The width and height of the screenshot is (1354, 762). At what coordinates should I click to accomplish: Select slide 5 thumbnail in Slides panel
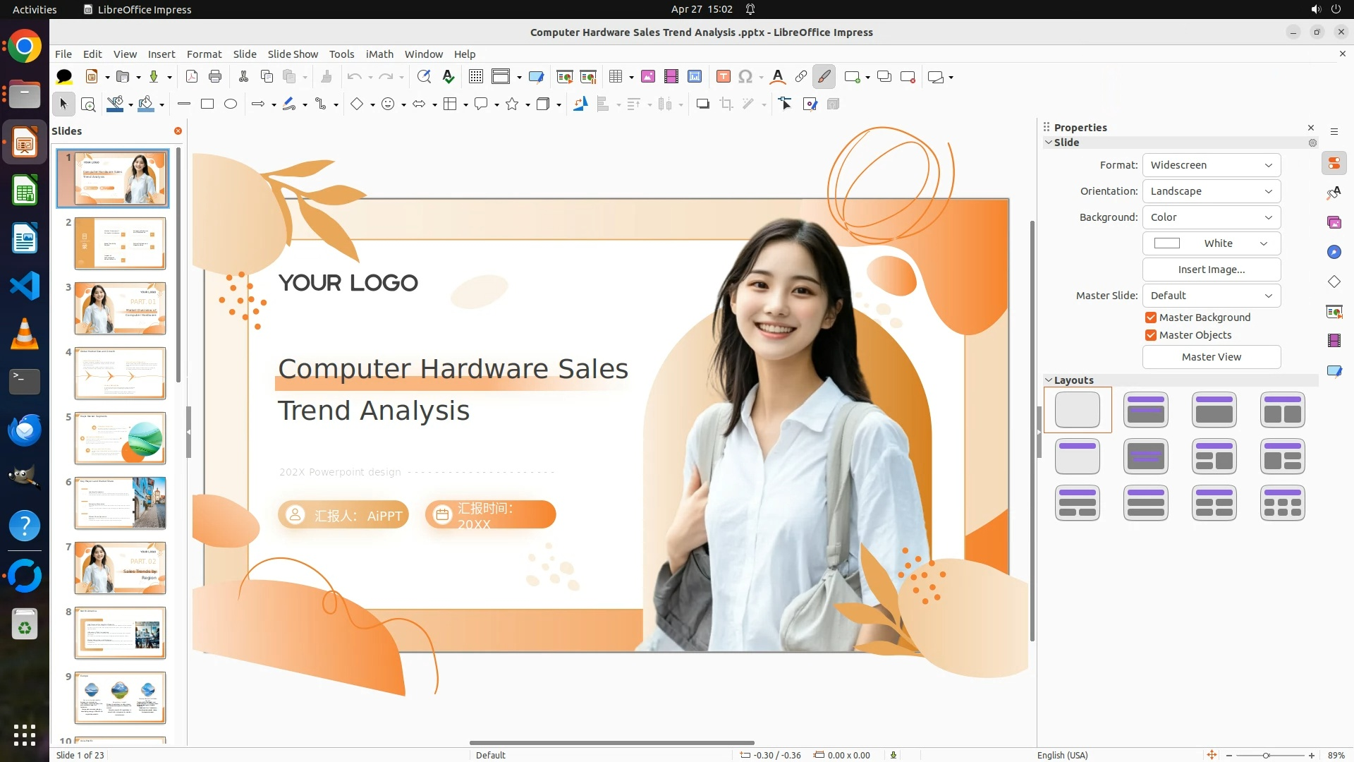pos(120,438)
